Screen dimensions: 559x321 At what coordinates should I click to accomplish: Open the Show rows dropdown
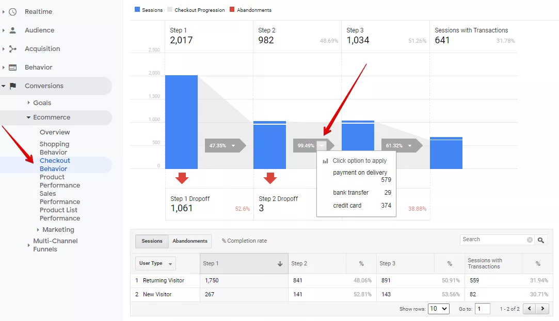coord(438,309)
